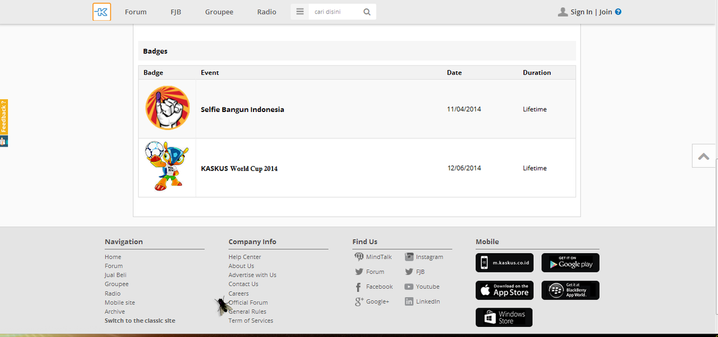The width and height of the screenshot is (718, 337).
Task: Click the Download on the App Store badge
Action: click(x=504, y=290)
